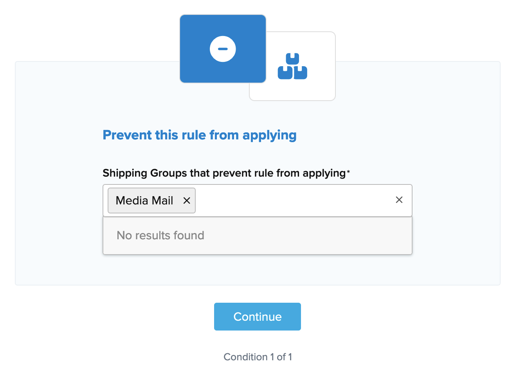Click the stacked boxes shipping group icon
This screenshot has width=519, height=383.
point(292,66)
